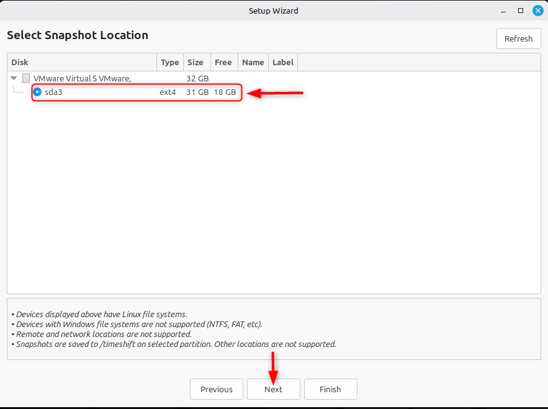Proceed with the Next button

point(273,389)
